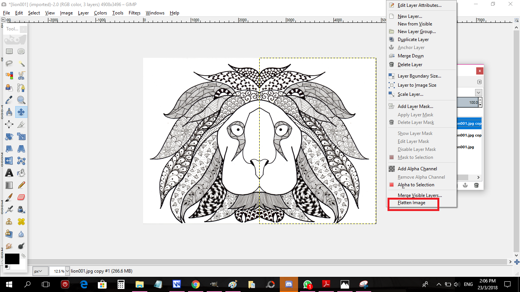Viewport: 520px width, 292px height.
Task: Click the black foreground color swatch
Action: pos(12,259)
